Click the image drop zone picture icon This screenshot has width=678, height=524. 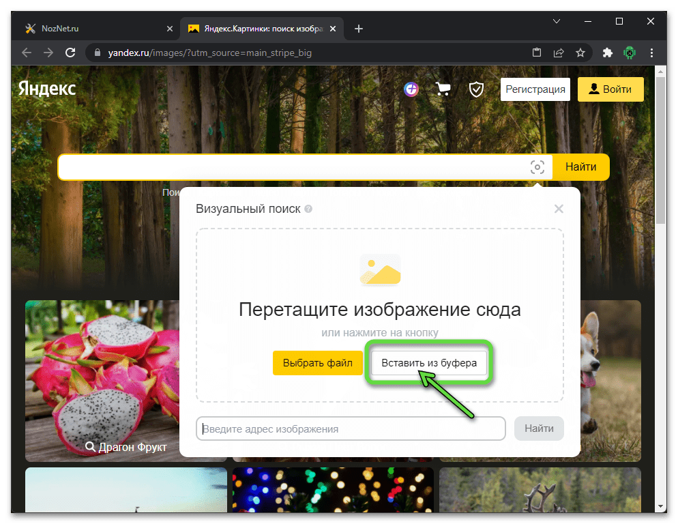click(380, 270)
